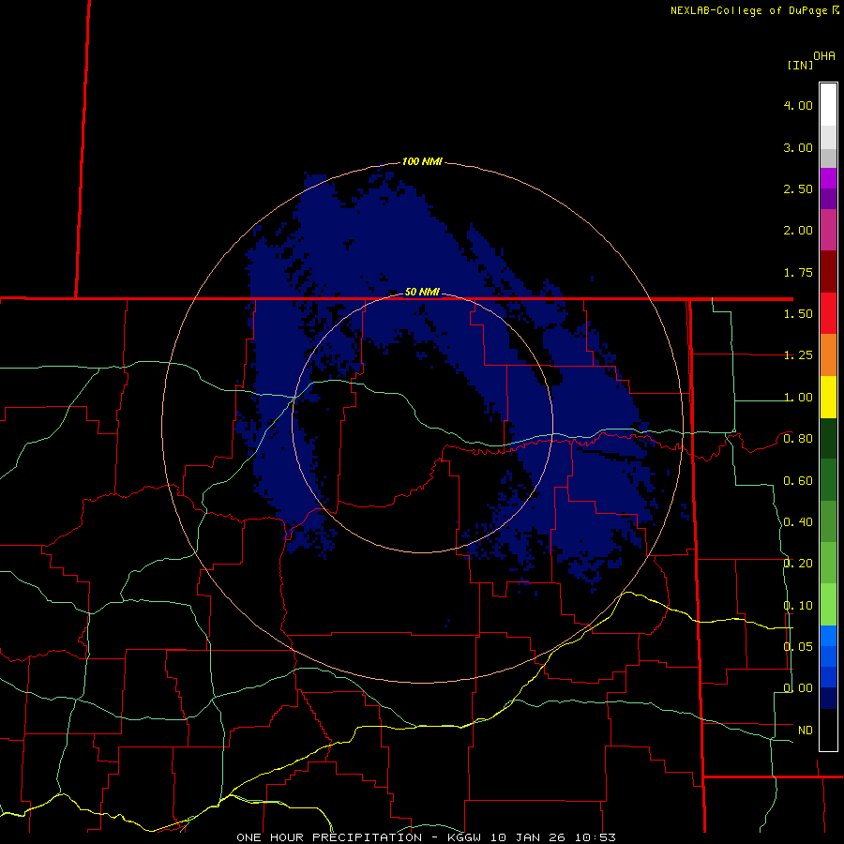Click the 2.50 legend value
Screen dimensions: 844x844
click(798, 188)
